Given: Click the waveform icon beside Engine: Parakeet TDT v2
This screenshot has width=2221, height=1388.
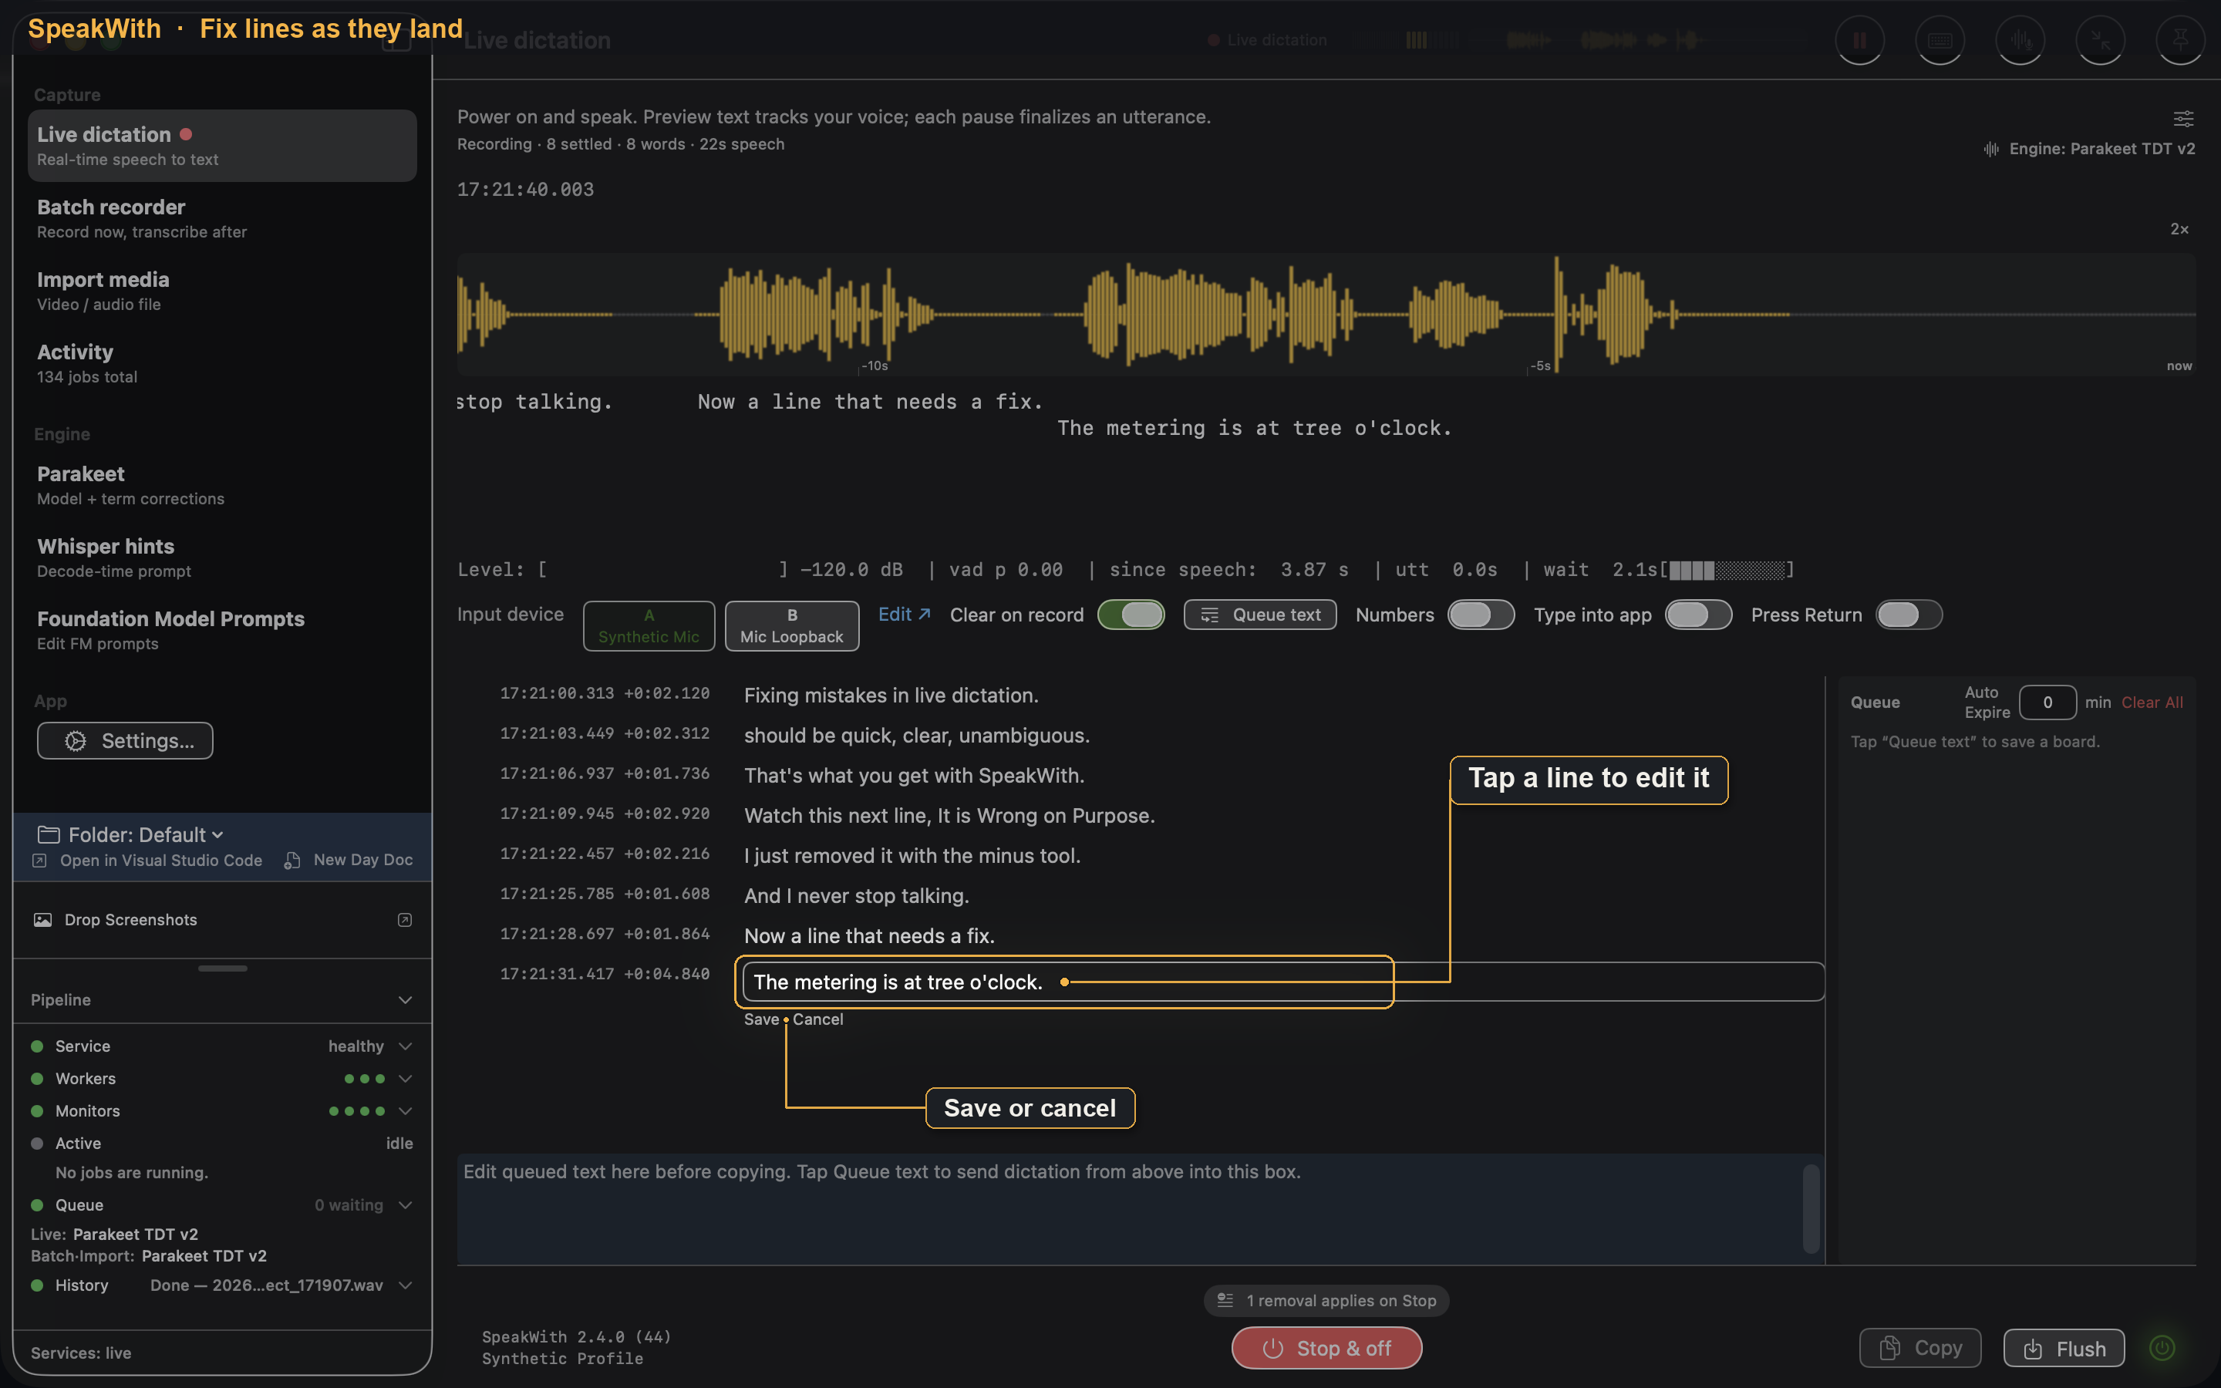Looking at the screenshot, I should click(1990, 149).
